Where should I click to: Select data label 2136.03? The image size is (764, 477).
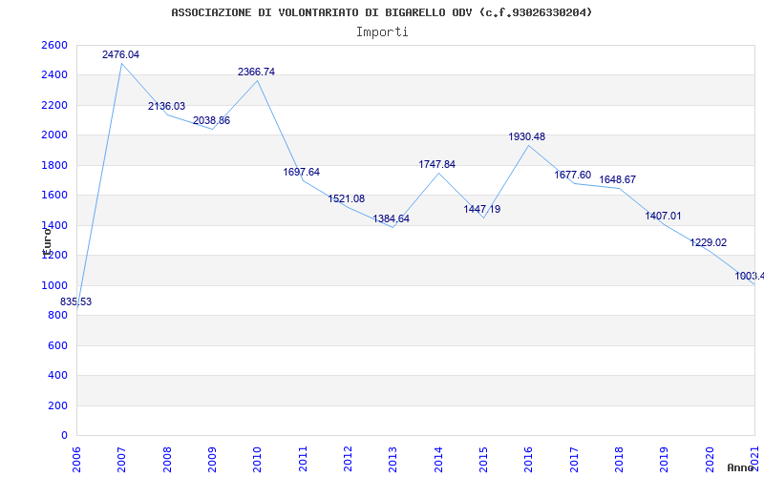tap(166, 106)
